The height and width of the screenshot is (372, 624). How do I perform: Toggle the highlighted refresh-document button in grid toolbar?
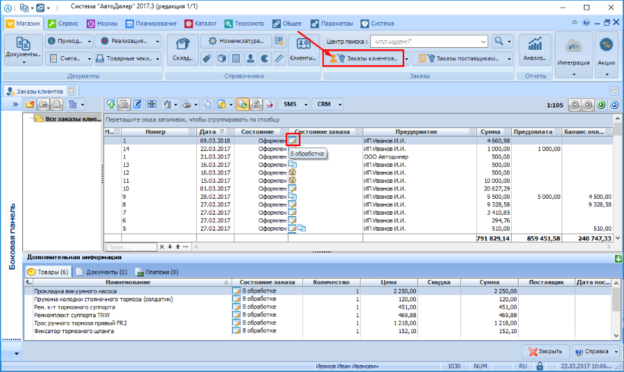click(243, 105)
